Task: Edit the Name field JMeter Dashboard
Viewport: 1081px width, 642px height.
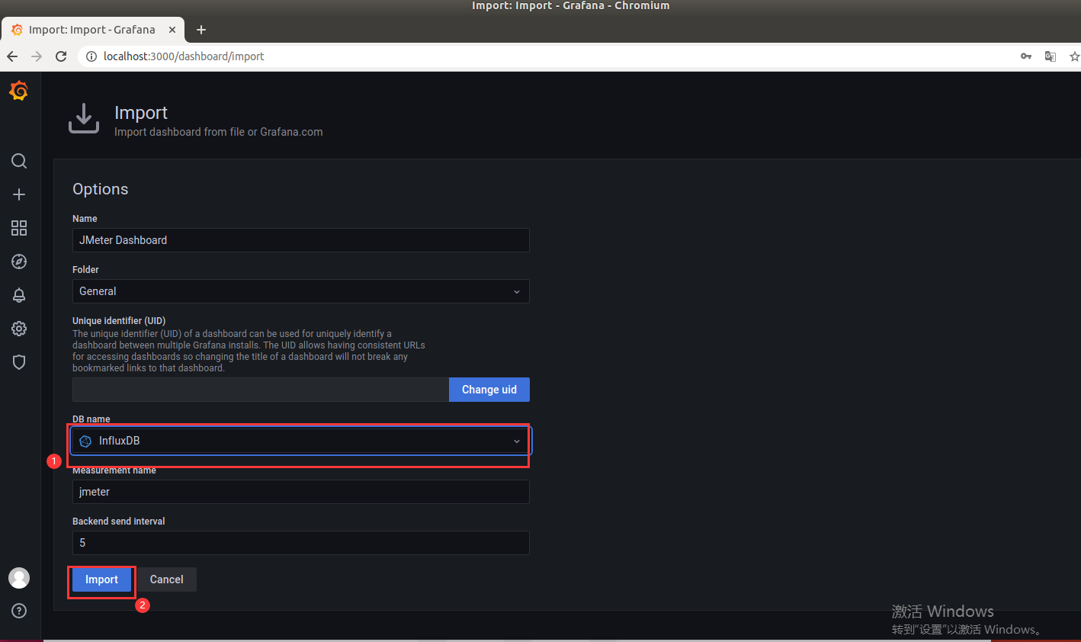Action: pos(300,240)
